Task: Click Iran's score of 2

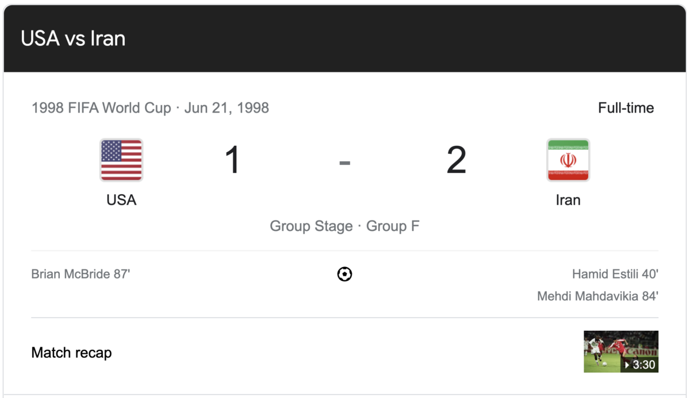Action: [457, 160]
